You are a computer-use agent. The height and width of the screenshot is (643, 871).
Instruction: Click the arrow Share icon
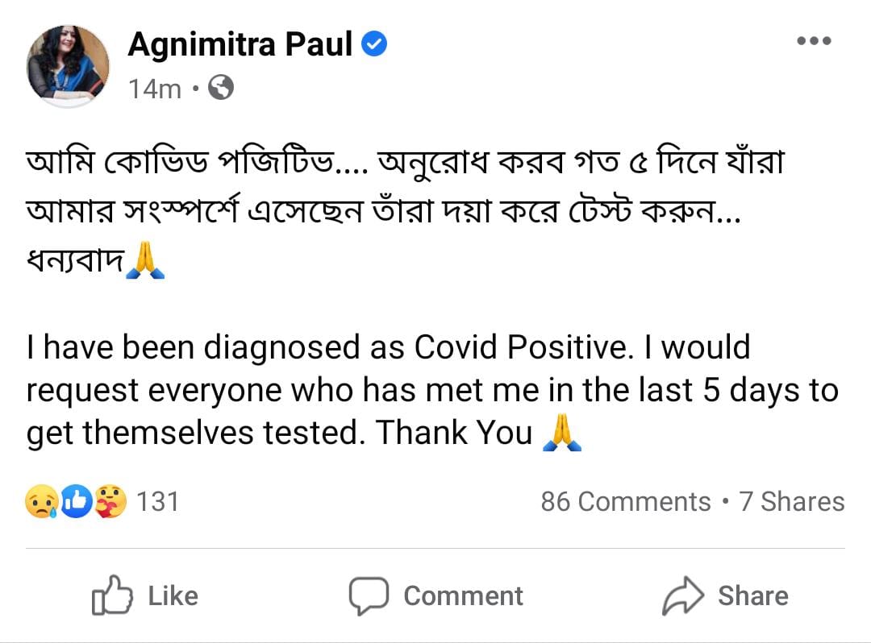[683, 595]
